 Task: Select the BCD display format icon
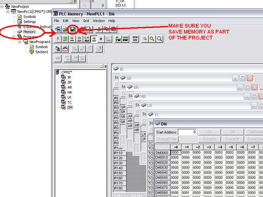tap(65, 39)
